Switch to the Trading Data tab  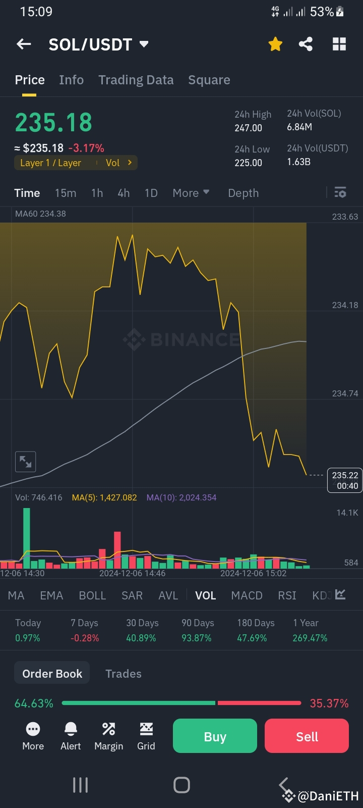136,80
